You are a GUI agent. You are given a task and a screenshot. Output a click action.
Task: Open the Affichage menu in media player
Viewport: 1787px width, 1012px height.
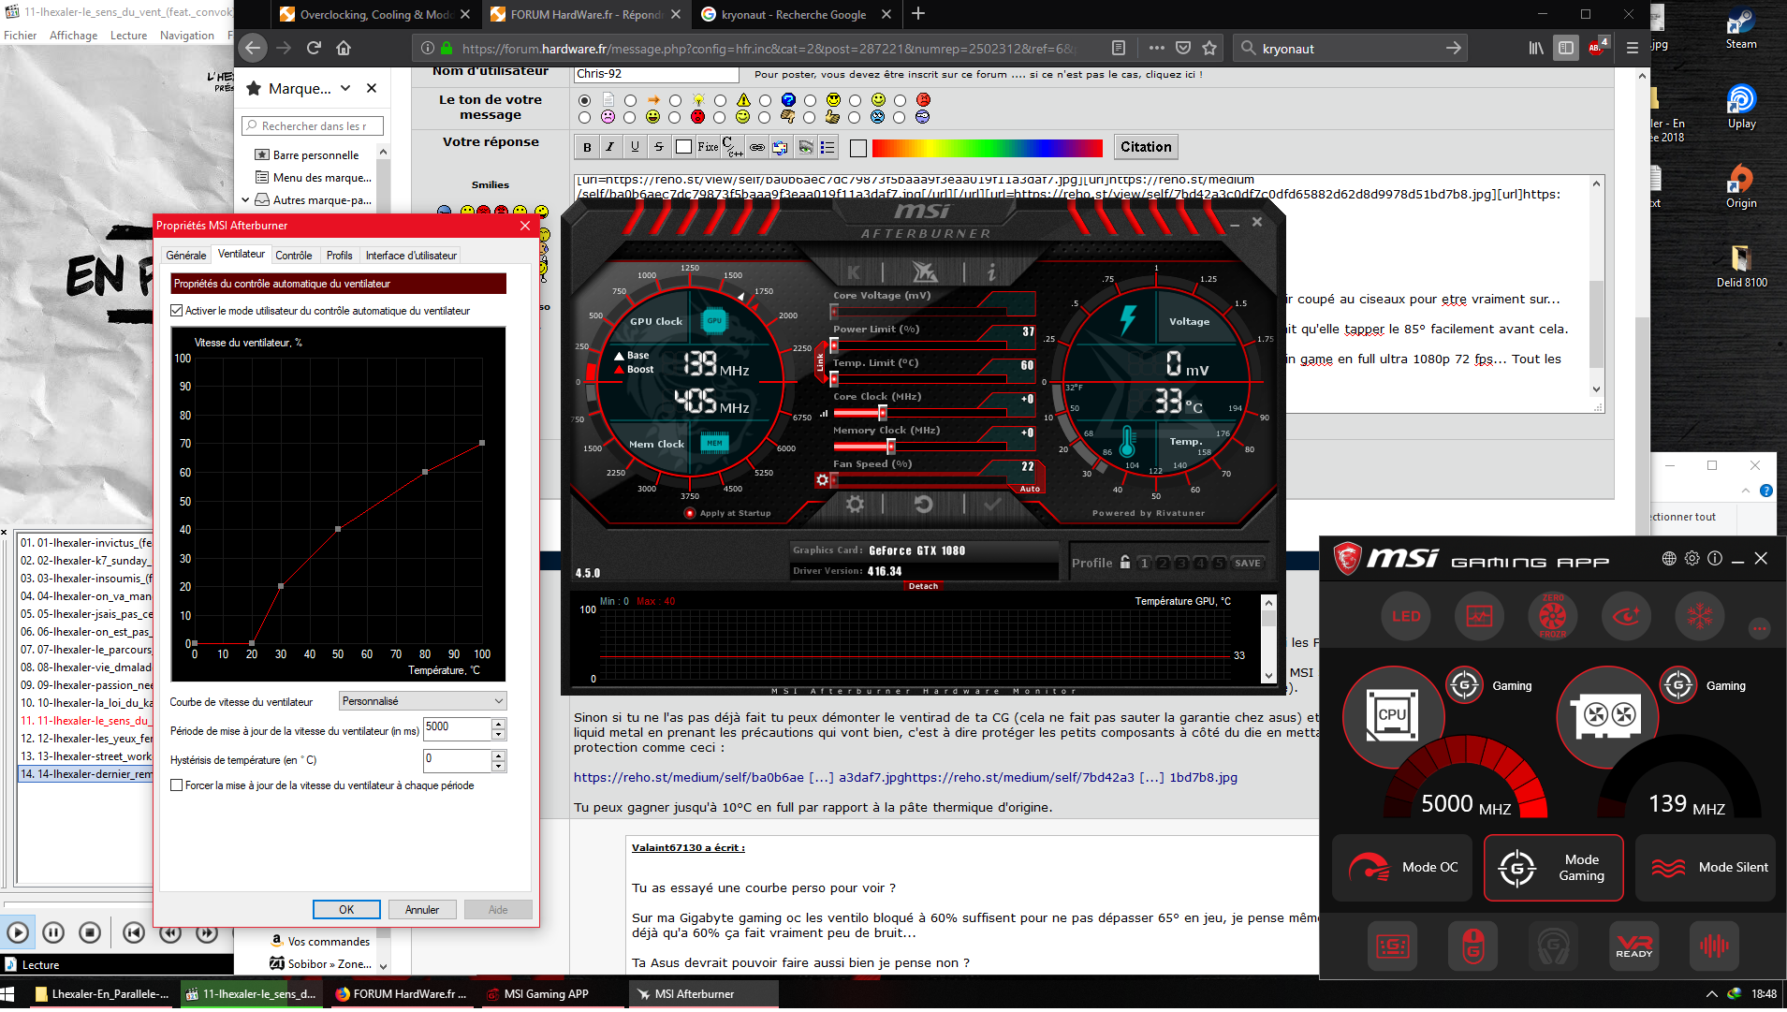(x=73, y=36)
